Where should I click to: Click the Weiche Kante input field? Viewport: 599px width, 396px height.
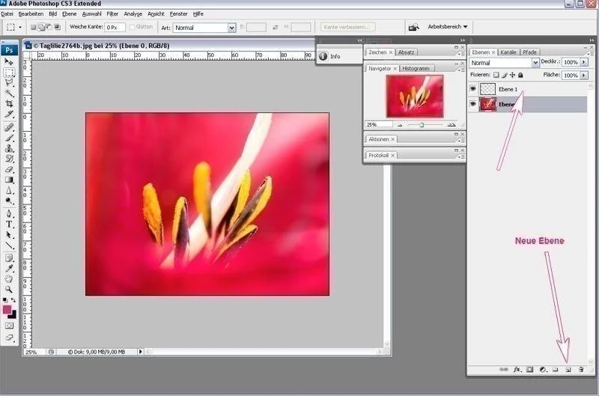(115, 28)
